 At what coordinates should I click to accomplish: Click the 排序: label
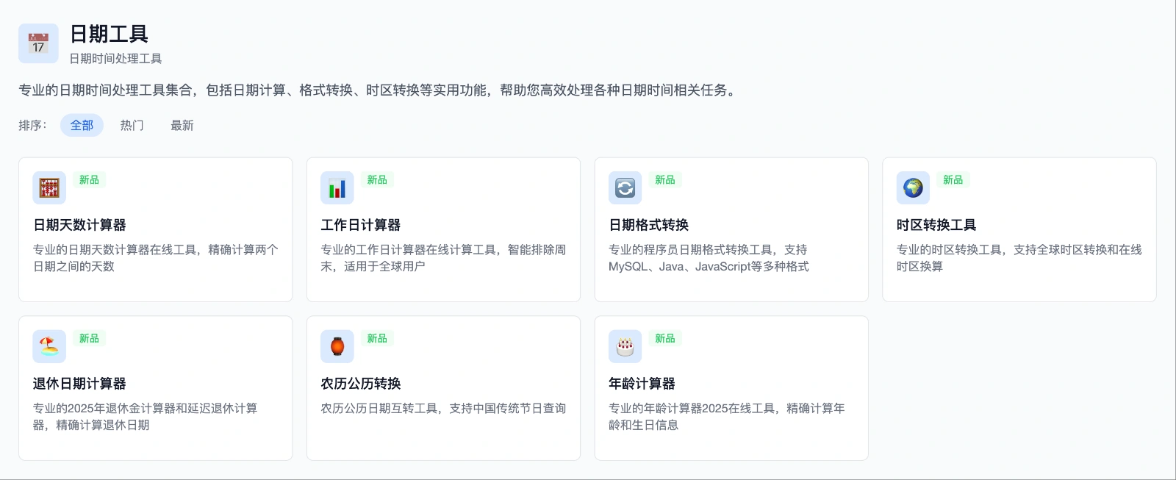[32, 126]
